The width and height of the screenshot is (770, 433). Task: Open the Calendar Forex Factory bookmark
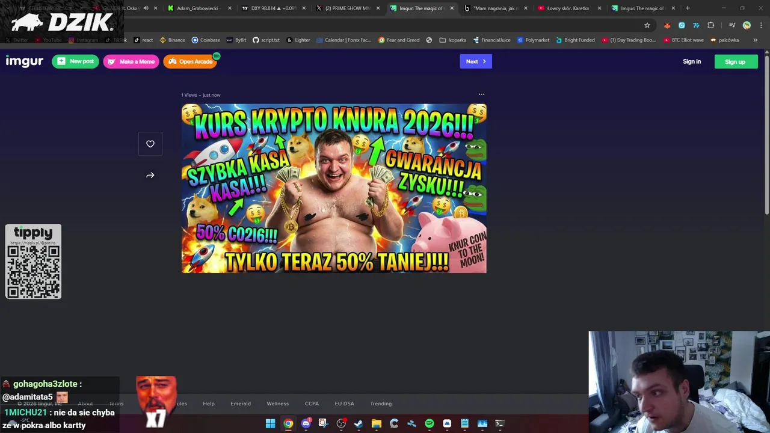click(x=343, y=40)
